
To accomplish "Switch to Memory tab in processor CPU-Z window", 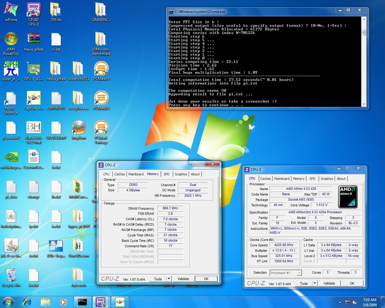I will (299, 179).
